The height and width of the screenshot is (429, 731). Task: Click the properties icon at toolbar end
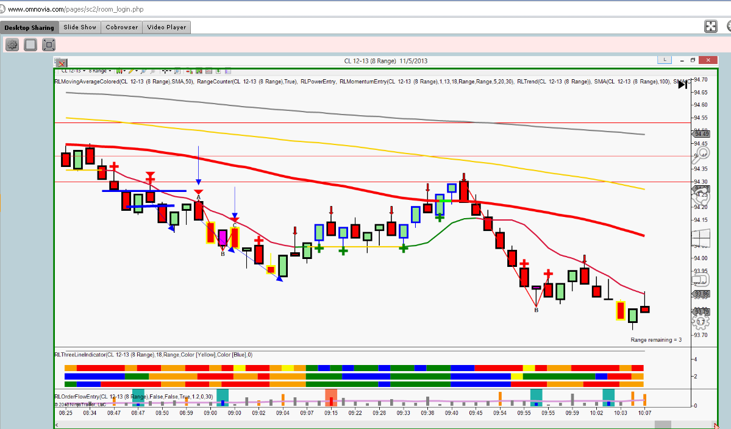(x=227, y=71)
